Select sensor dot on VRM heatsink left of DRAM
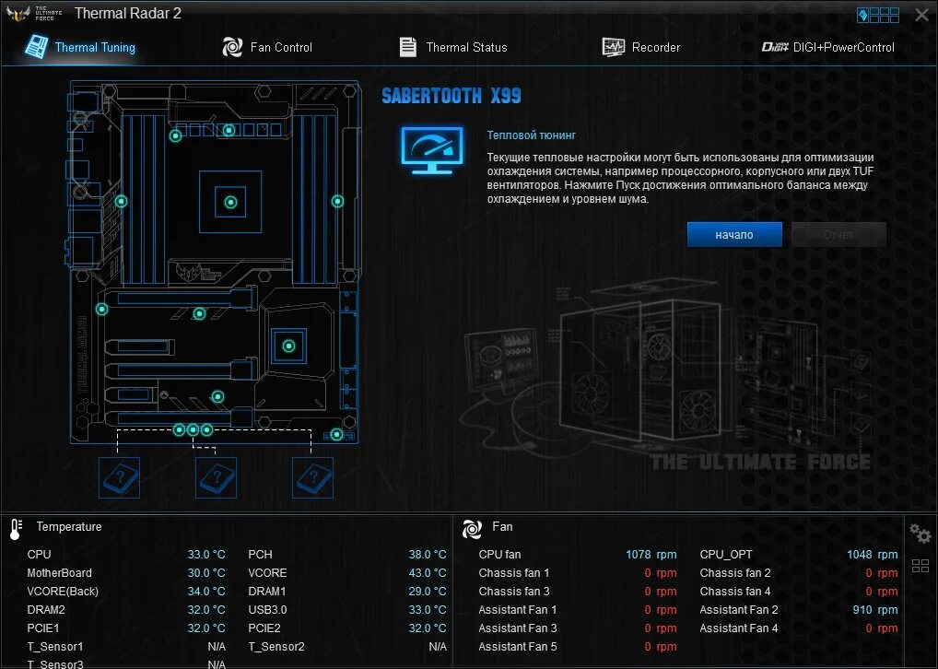The height and width of the screenshot is (669, 938). (x=121, y=202)
